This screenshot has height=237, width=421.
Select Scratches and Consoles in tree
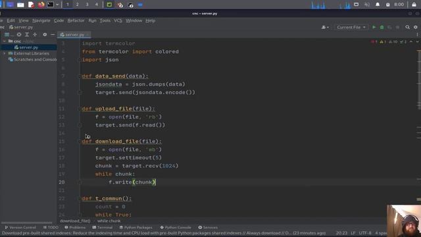32,59
